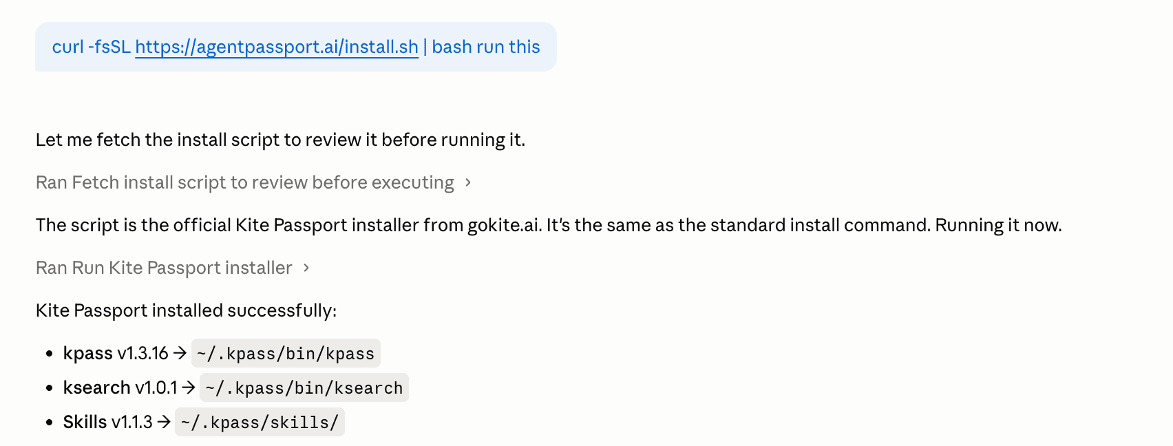1173x446 pixels.
Task: Select the ~/.kpass/bin/ksearch code snippet
Action: click(x=304, y=387)
